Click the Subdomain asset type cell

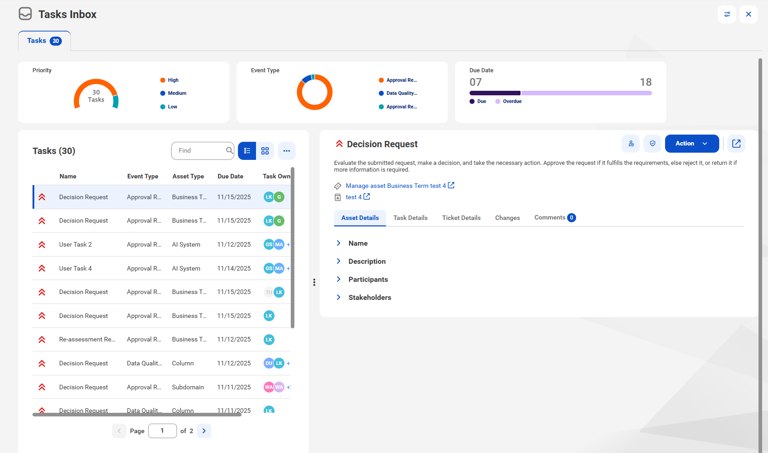tap(188, 387)
